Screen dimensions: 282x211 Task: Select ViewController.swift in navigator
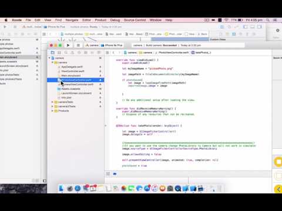pyautogui.click(x=76, y=71)
